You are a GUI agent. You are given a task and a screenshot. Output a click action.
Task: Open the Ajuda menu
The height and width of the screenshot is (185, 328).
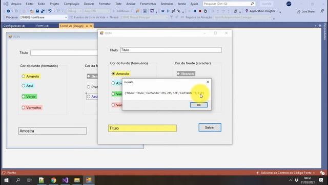(194, 4)
